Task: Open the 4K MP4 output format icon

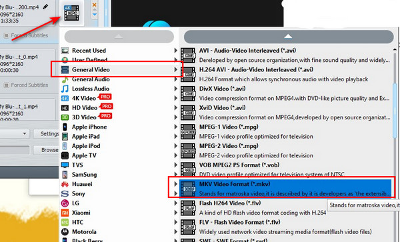Action: click(x=71, y=13)
